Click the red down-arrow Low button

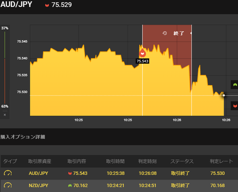click(235, 106)
